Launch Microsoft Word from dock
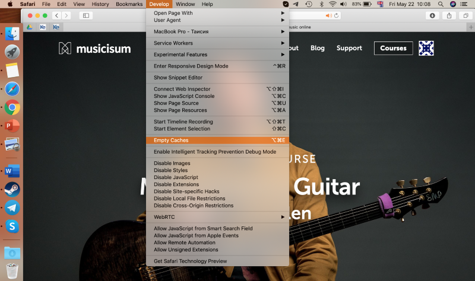The image size is (475, 281). pos(12,171)
